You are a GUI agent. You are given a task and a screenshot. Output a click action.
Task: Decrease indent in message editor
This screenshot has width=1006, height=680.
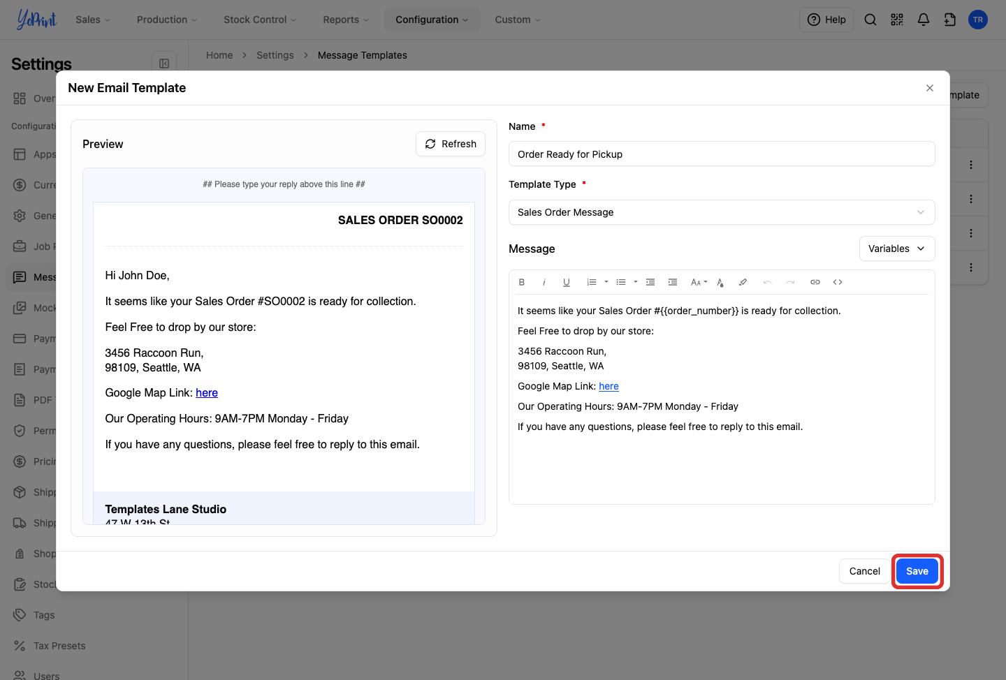pos(650,282)
